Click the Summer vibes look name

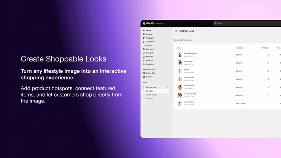tap(189, 102)
